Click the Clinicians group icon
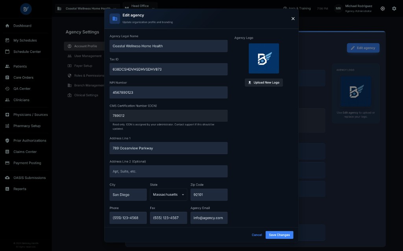403x251 pixels. point(7,100)
